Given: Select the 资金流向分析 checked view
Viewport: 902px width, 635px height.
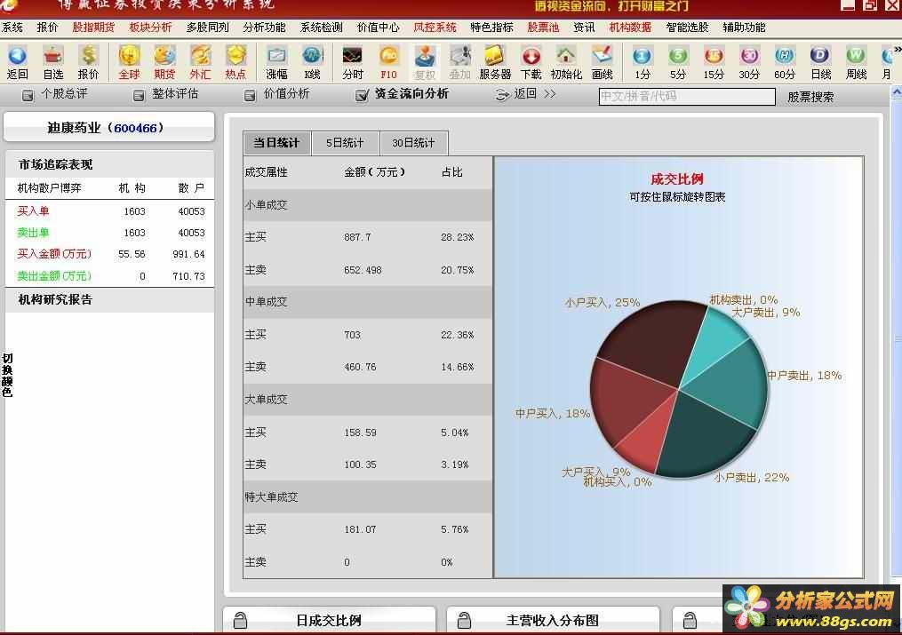Looking at the screenshot, I should point(402,94).
